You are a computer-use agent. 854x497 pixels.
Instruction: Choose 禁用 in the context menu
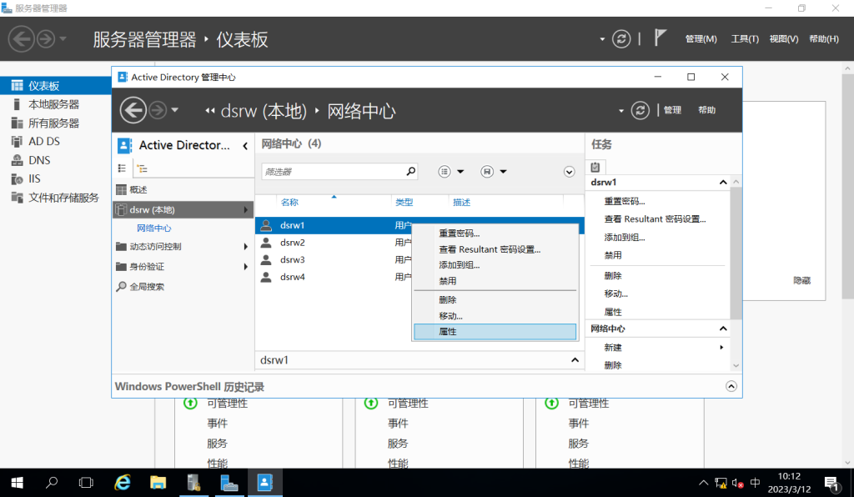[x=495, y=281]
